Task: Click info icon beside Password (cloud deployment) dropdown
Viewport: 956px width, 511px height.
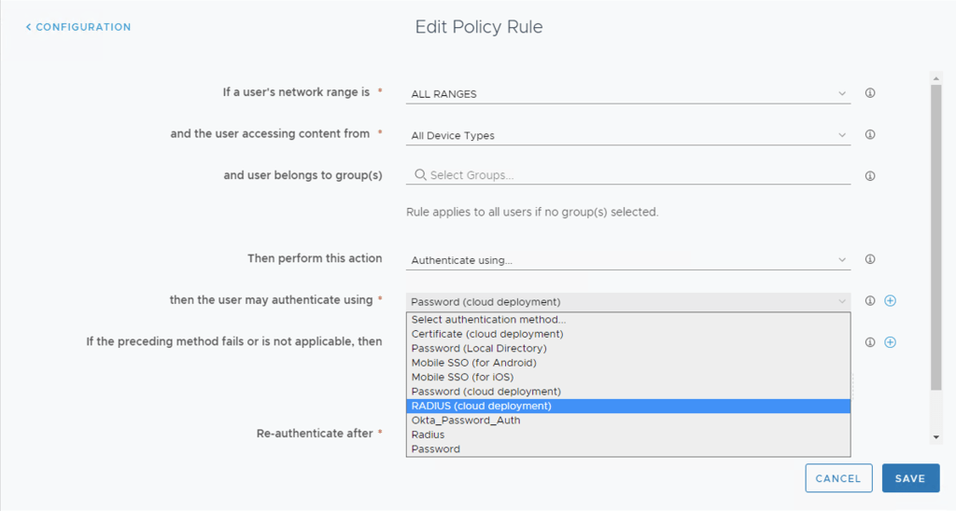Action: [870, 301]
